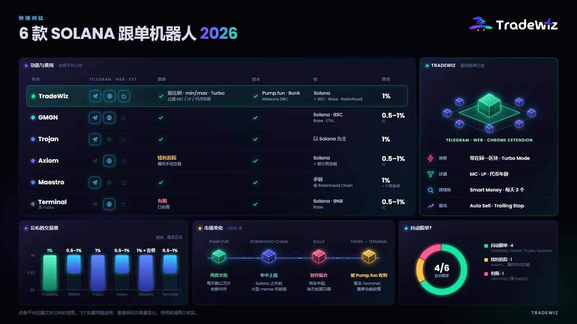The height and width of the screenshot is (324, 577).
Task: Click the blue ROBINHOOD CHAIN cube
Action: [x=269, y=256]
